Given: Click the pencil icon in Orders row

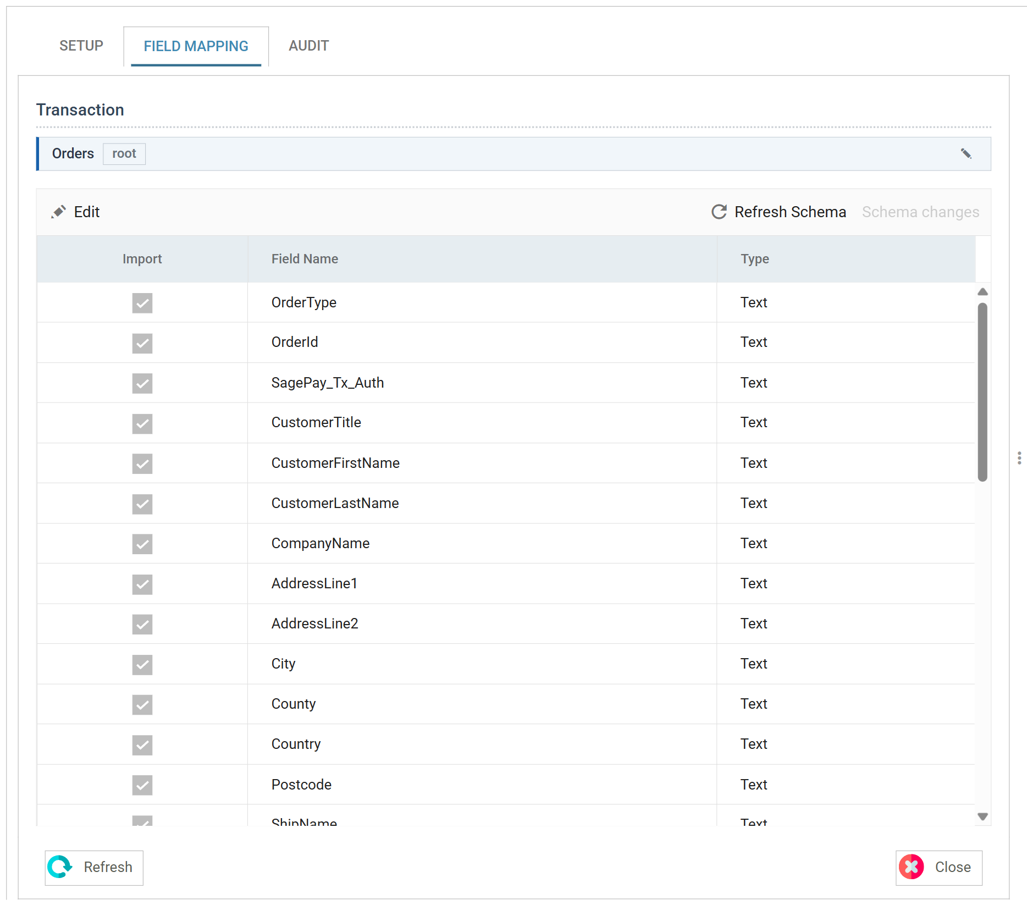Looking at the screenshot, I should point(966,153).
